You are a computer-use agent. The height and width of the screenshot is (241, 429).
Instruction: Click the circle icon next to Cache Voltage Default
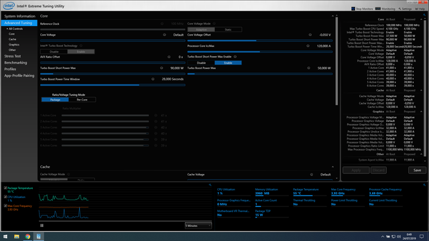point(311,174)
